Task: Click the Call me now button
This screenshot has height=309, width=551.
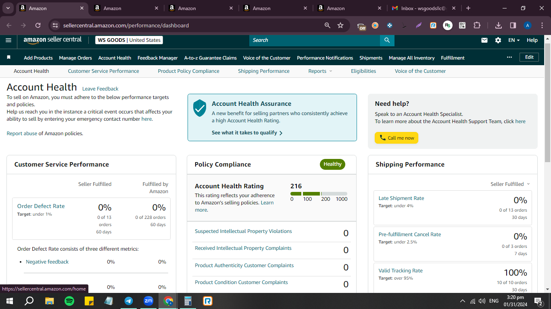Action: [397, 138]
